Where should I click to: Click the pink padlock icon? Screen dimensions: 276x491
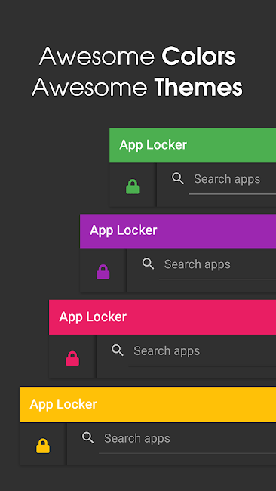[72, 358]
